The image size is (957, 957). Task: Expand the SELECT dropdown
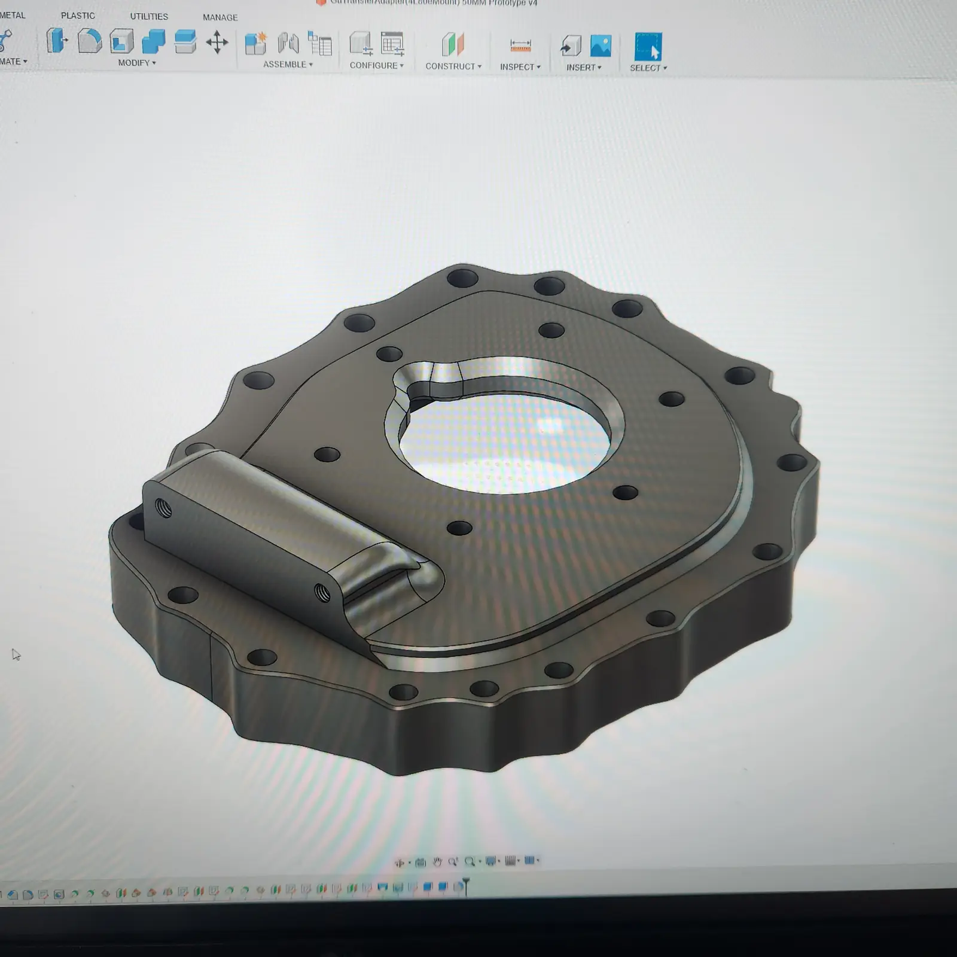(648, 68)
